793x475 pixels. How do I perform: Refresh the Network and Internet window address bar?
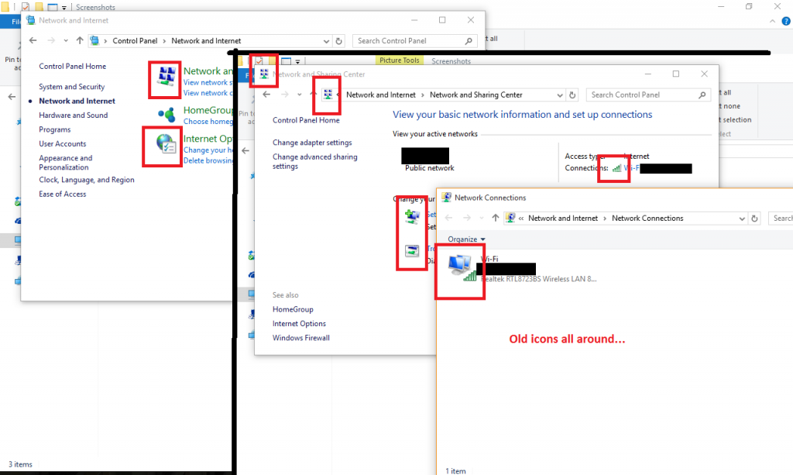click(x=339, y=41)
